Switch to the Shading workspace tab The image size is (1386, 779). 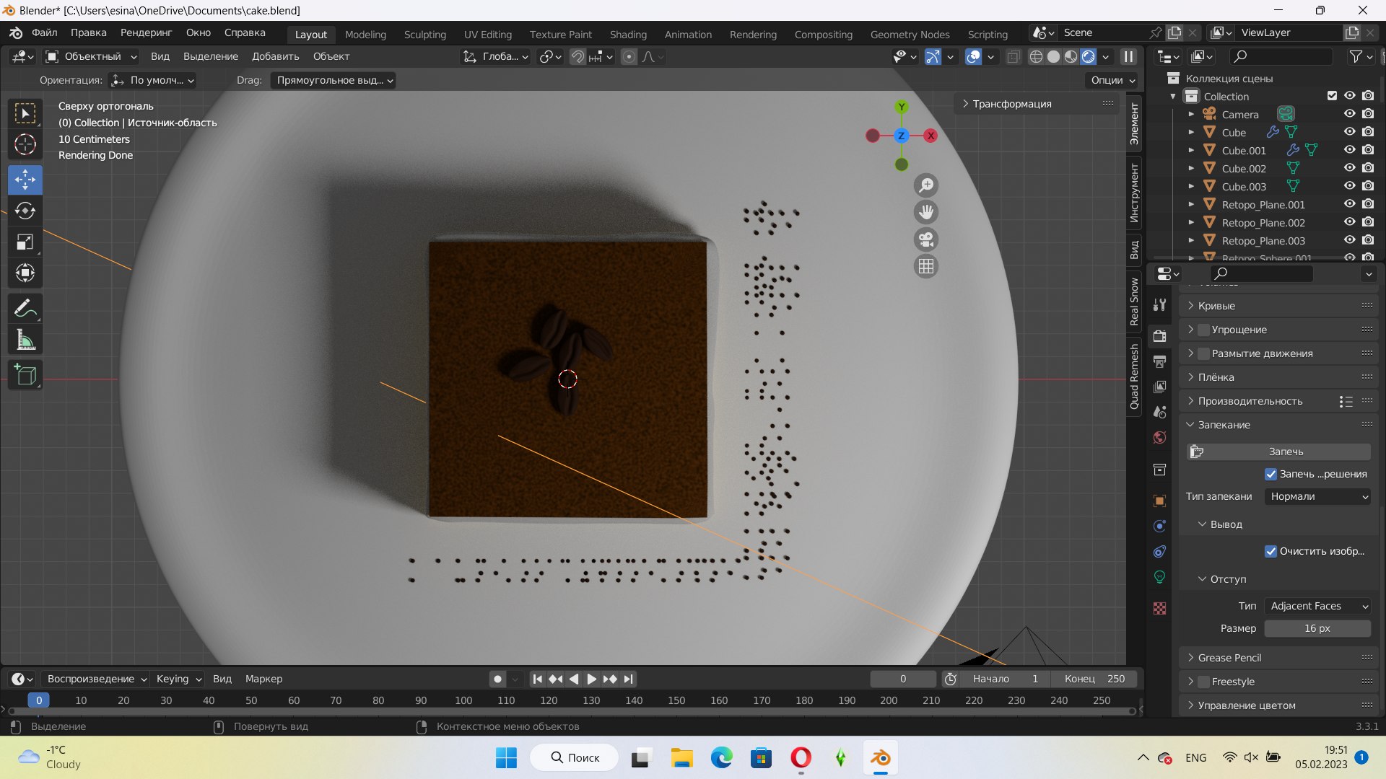pos(628,35)
